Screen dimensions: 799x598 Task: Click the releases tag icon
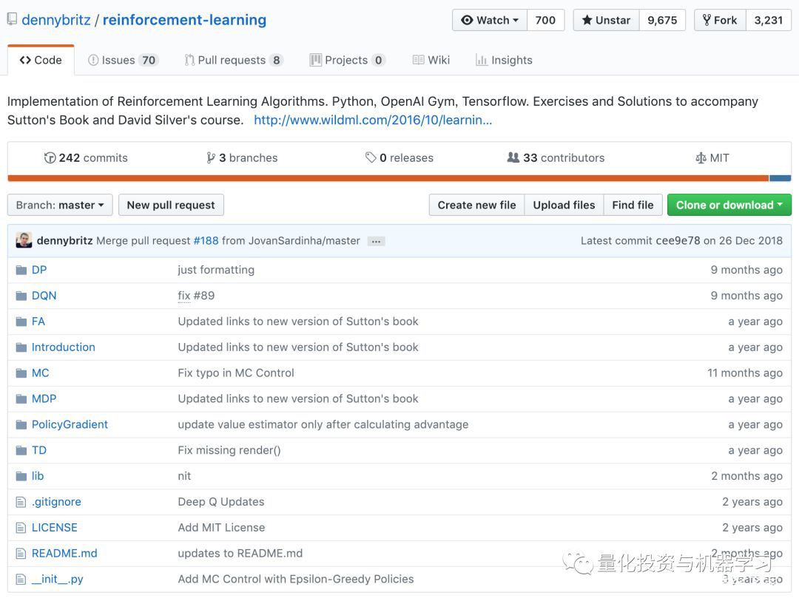click(x=371, y=157)
